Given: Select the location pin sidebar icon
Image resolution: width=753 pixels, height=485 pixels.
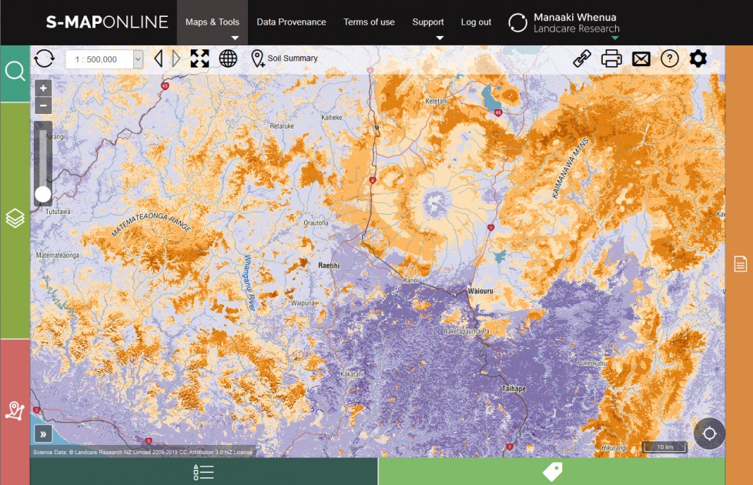Looking at the screenshot, I should point(15,410).
